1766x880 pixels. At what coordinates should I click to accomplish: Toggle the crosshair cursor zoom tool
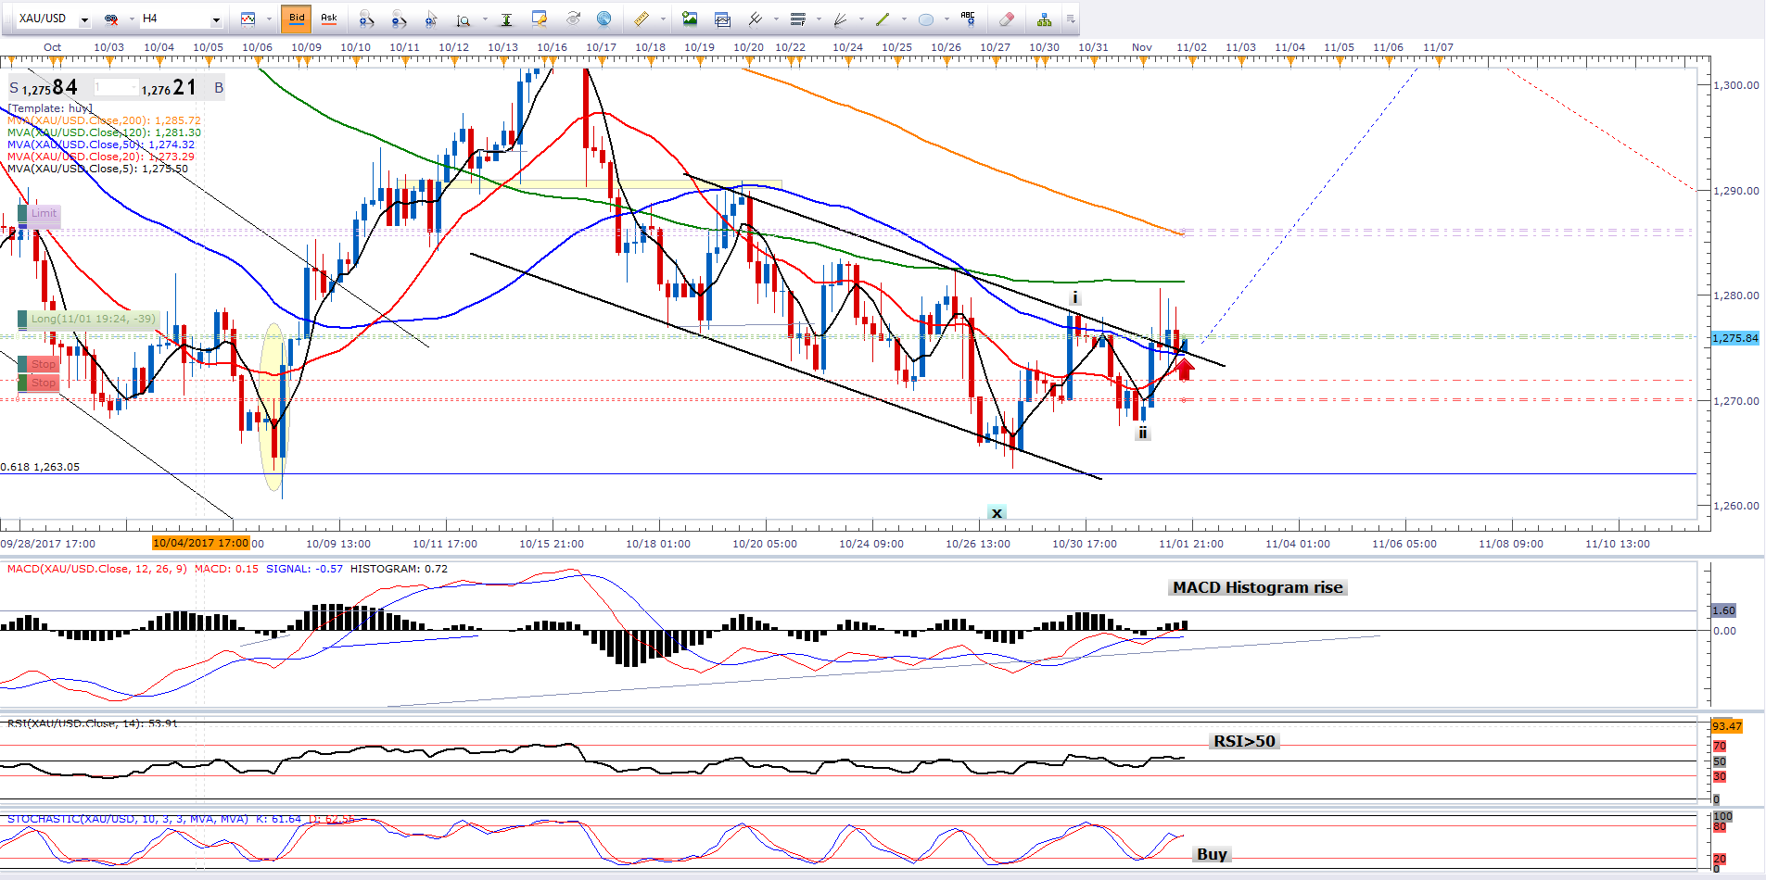431,19
